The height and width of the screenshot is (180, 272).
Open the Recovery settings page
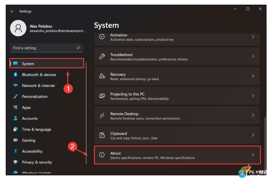click(x=177, y=76)
